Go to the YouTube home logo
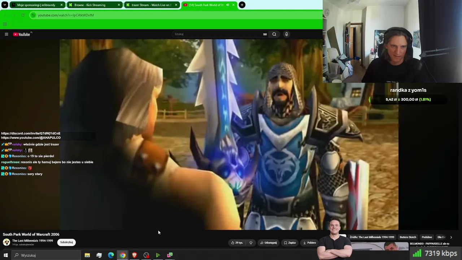The width and height of the screenshot is (462, 260). tap(22, 34)
